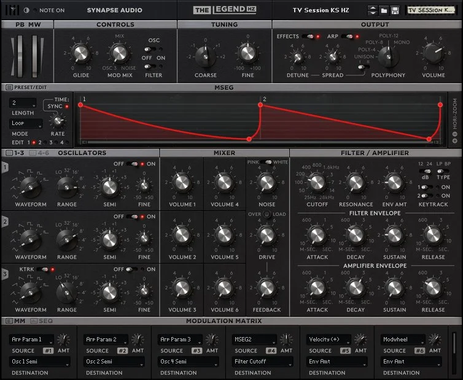Switch to oscillators 1-3 tab
The height and width of the screenshot is (380, 463).
[x=15, y=153]
